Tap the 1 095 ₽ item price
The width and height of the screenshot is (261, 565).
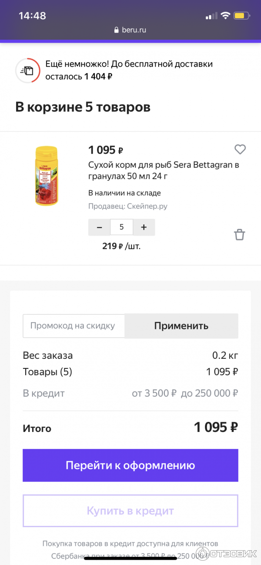click(x=106, y=150)
